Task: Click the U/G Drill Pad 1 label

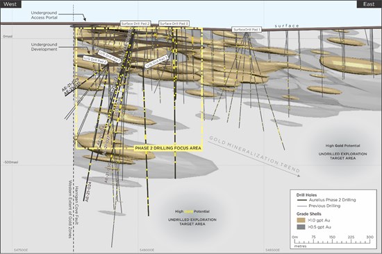Action: [110, 57]
